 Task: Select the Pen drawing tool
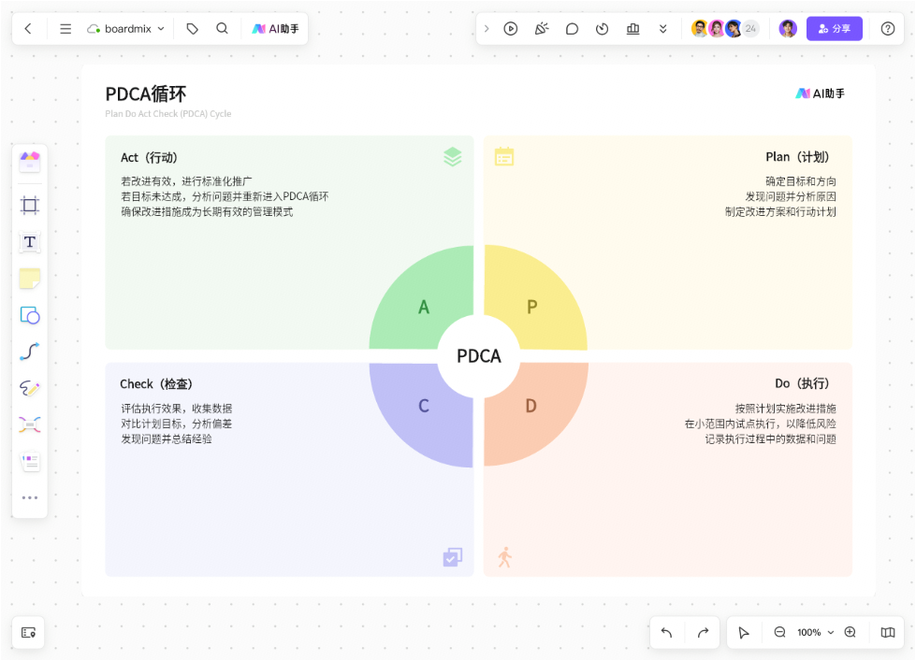click(x=30, y=388)
